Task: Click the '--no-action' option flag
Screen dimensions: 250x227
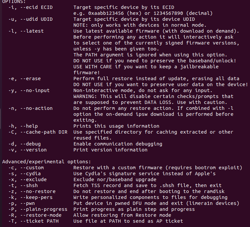Action: [37, 108]
